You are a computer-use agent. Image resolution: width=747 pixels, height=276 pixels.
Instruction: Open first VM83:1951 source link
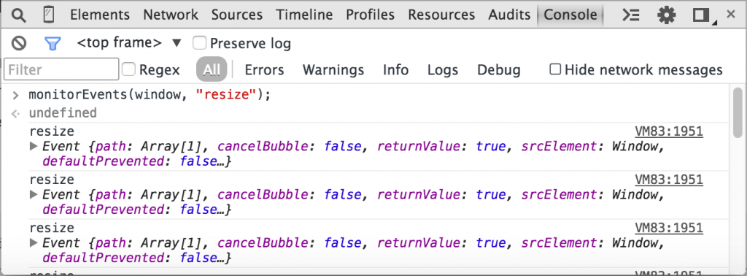[x=669, y=131]
